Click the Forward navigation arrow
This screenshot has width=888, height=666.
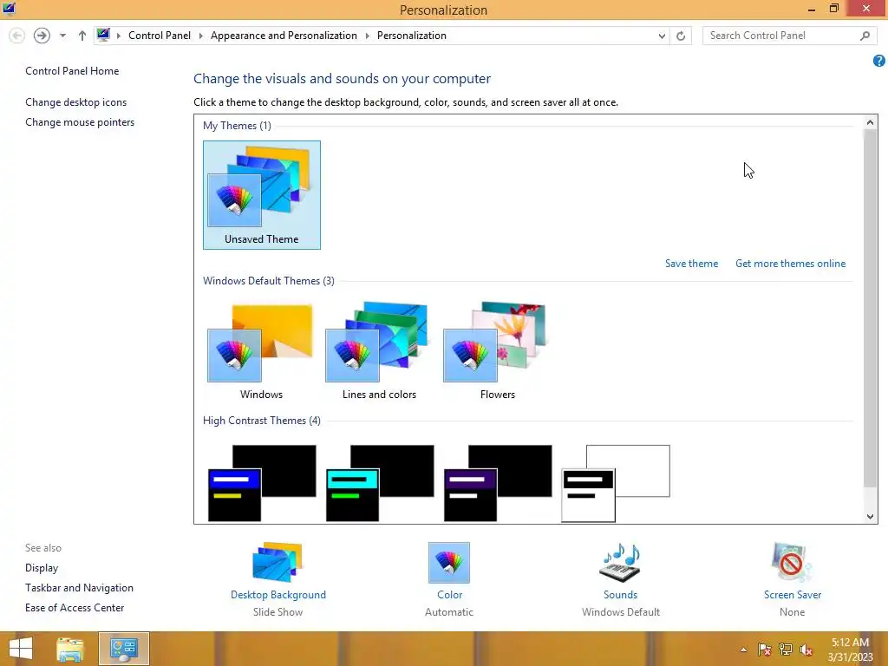coord(42,36)
